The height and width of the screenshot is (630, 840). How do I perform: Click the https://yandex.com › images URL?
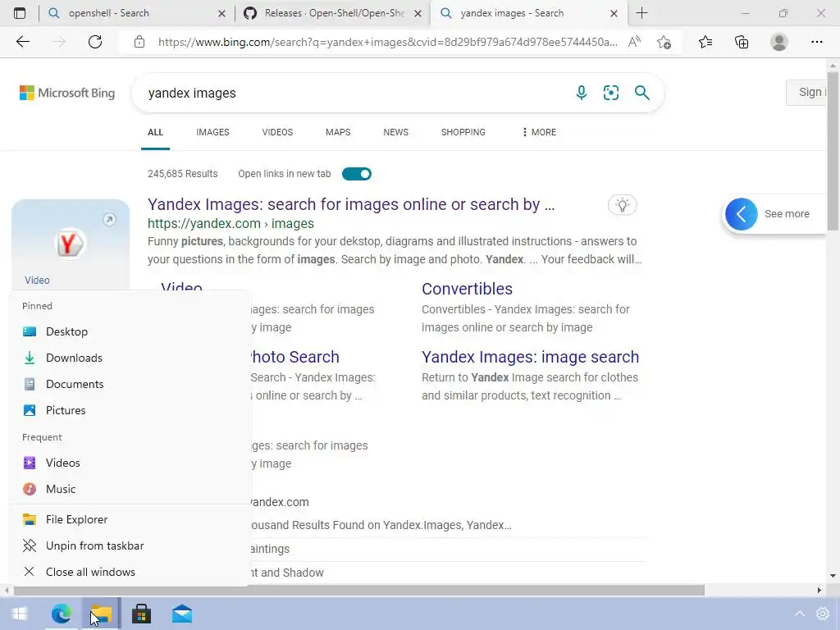(x=231, y=223)
